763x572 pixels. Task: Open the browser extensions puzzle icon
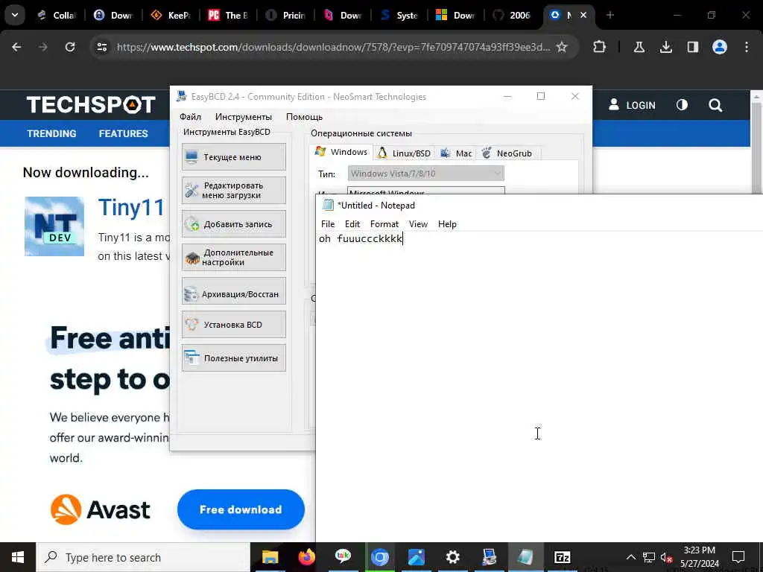point(600,47)
